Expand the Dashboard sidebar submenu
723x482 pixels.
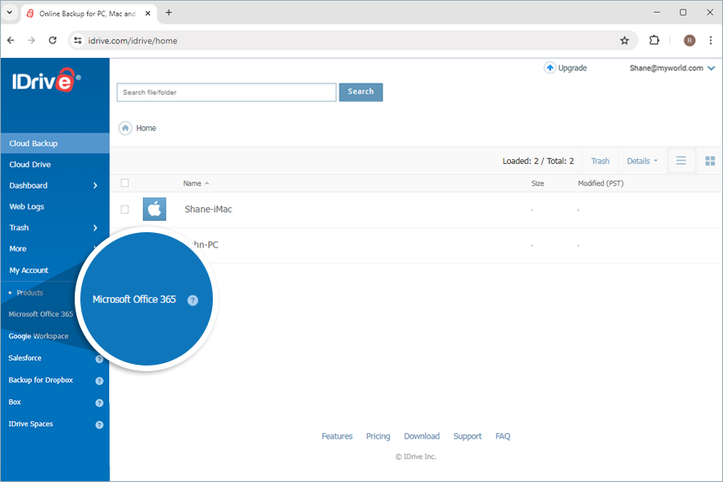click(95, 186)
